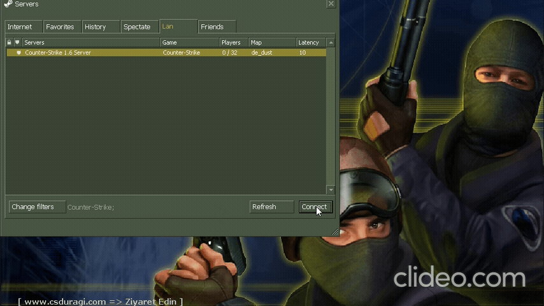Image resolution: width=544 pixels, height=306 pixels.
Task: Switch to the Spectate tab
Action: click(139, 27)
